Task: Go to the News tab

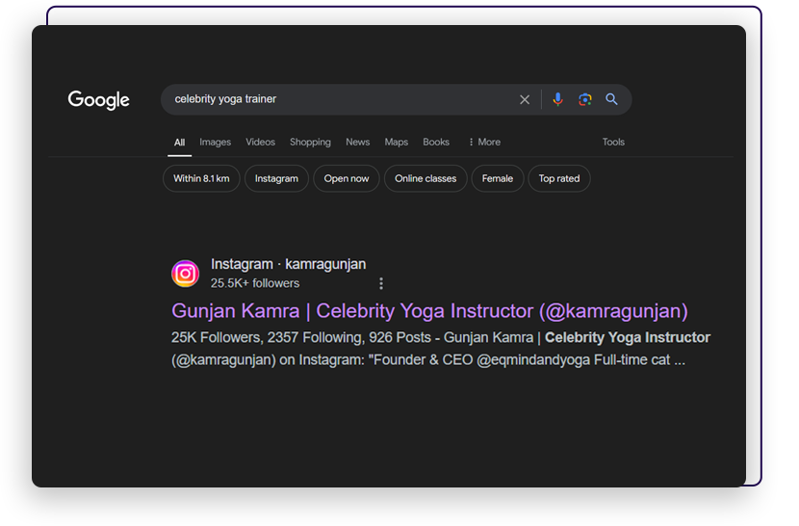Action: 358,143
